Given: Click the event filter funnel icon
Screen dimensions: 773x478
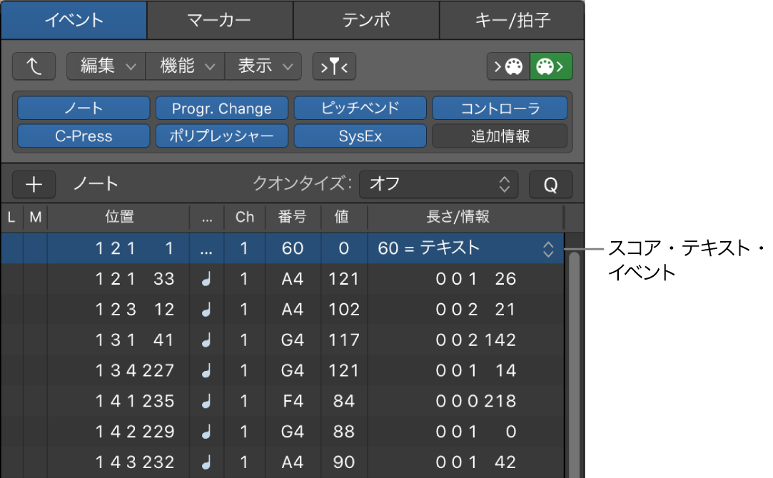Looking at the screenshot, I should [333, 66].
